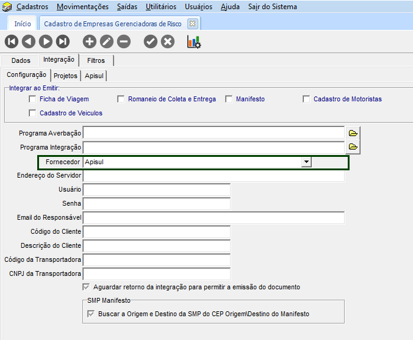Go to the first record
The width and height of the screenshot is (413, 340).
tap(12, 42)
